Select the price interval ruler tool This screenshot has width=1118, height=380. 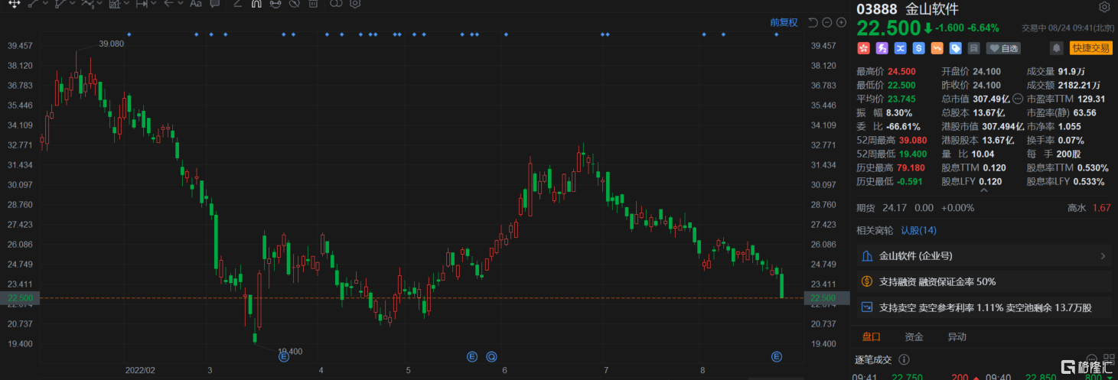(x=142, y=4)
